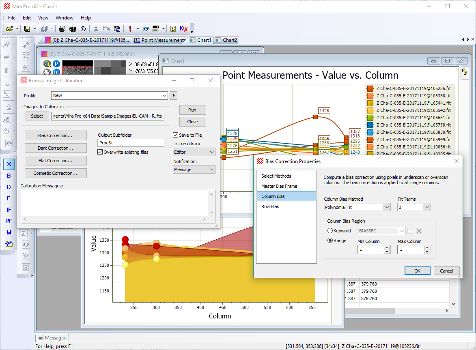The image size is (476, 350).
Task: Select the blue B calibration tool
Action: click(x=9, y=176)
